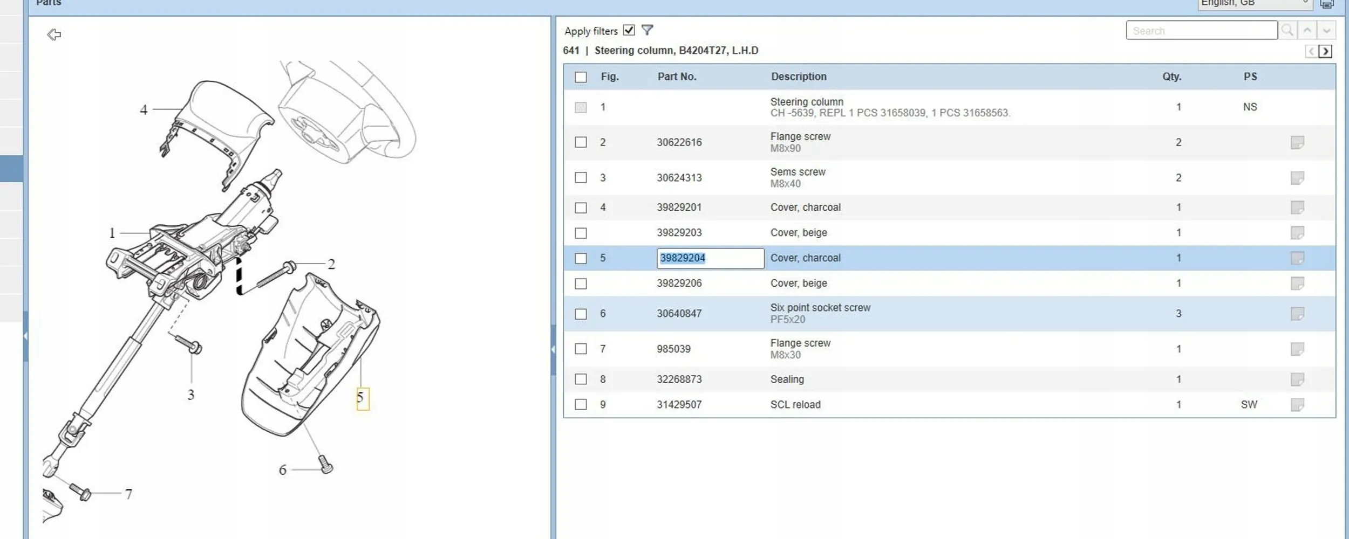Open the language dropdown English, GB
Image resolution: width=1349 pixels, height=539 pixels.
click(1255, 4)
